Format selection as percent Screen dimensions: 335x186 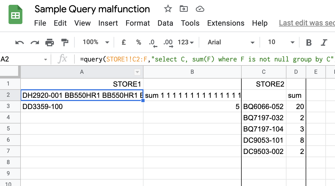tap(139, 42)
